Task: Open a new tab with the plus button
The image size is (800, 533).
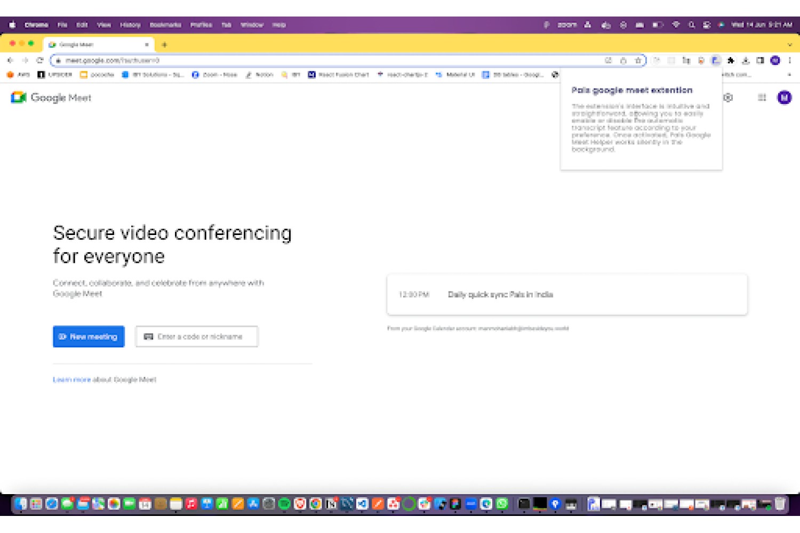Action: tap(164, 45)
